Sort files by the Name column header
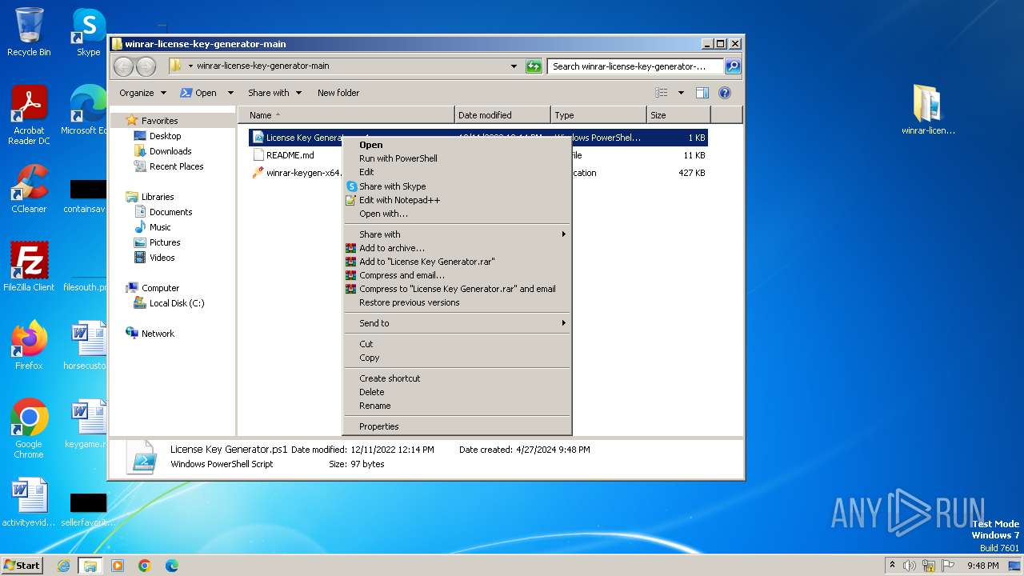 pos(346,115)
